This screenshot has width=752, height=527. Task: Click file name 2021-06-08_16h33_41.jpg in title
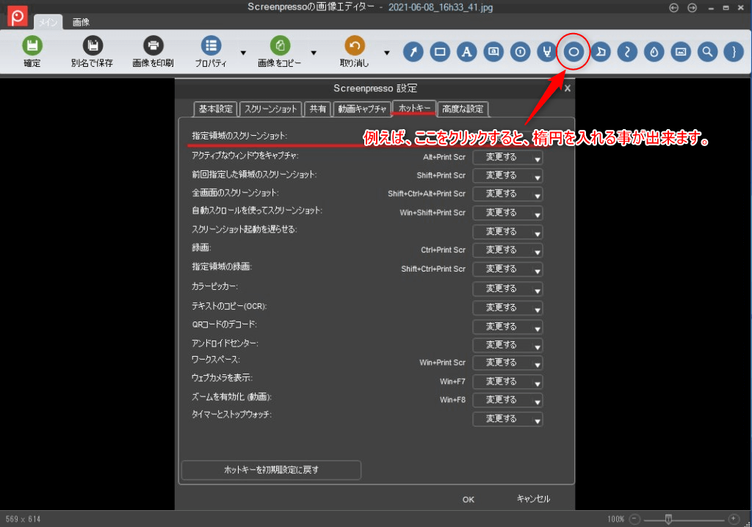(x=441, y=7)
